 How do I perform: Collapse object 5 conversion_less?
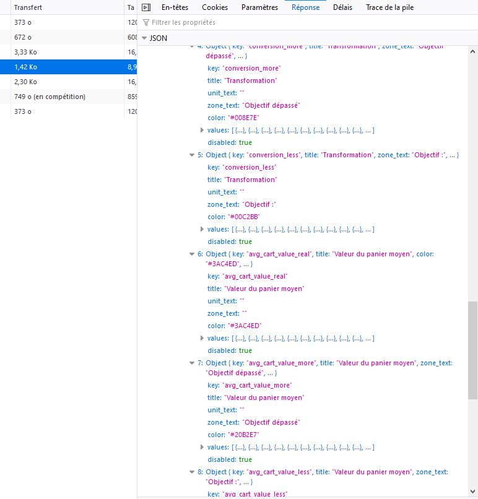click(192, 155)
